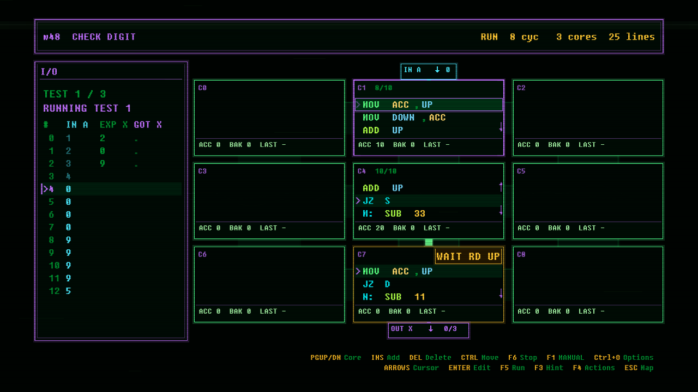Viewport: 698px width, 392px height.
Task: Click the C4 10/10 core header
Action: [x=377, y=171]
